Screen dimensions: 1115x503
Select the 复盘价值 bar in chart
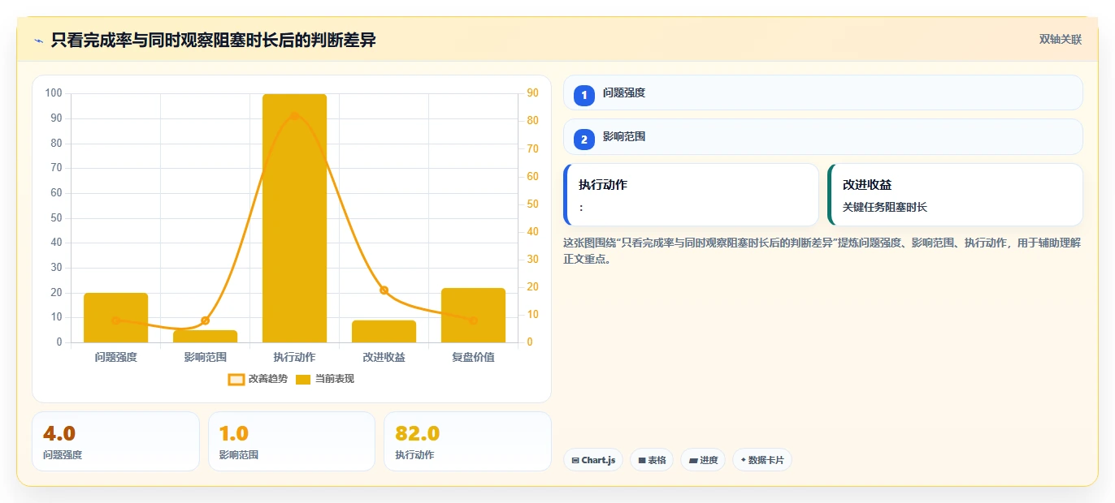(x=473, y=316)
